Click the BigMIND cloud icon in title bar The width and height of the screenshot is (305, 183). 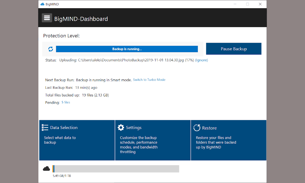[42, 4]
